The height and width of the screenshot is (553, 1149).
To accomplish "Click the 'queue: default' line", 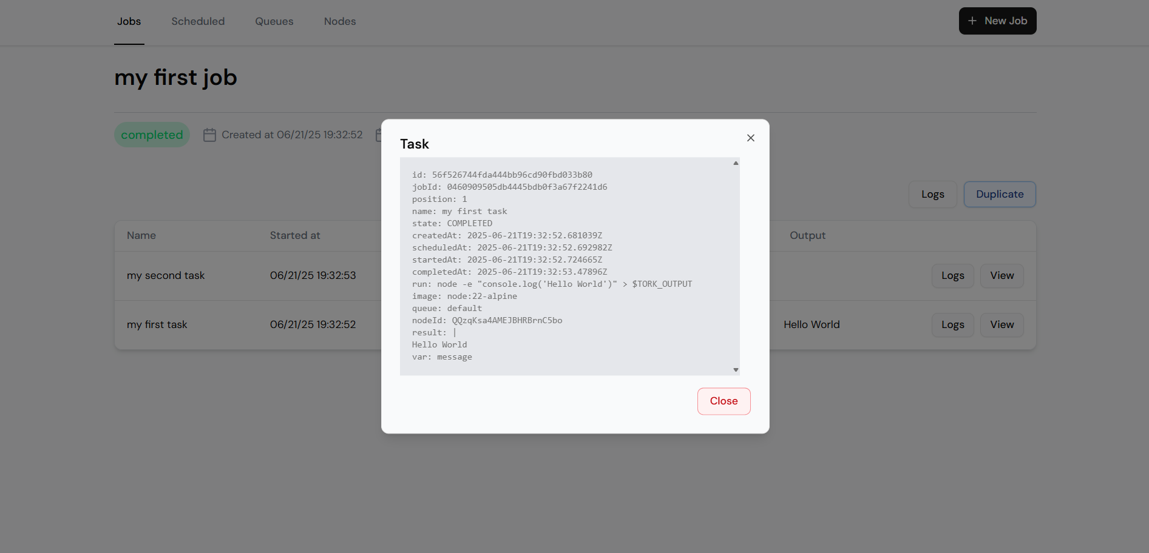I will (447, 309).
